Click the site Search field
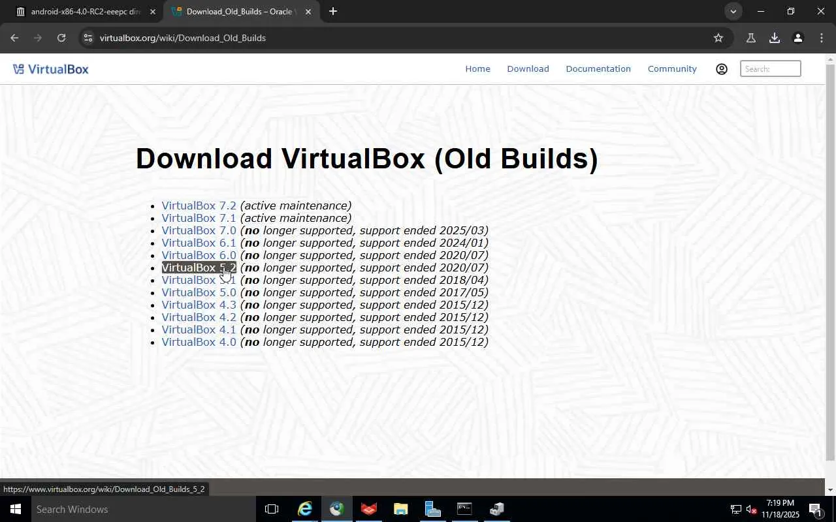This screenshot has width=836, height=522. click(771, 69)
